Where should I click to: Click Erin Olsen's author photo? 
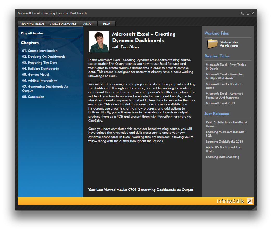[x=99, y=42]
